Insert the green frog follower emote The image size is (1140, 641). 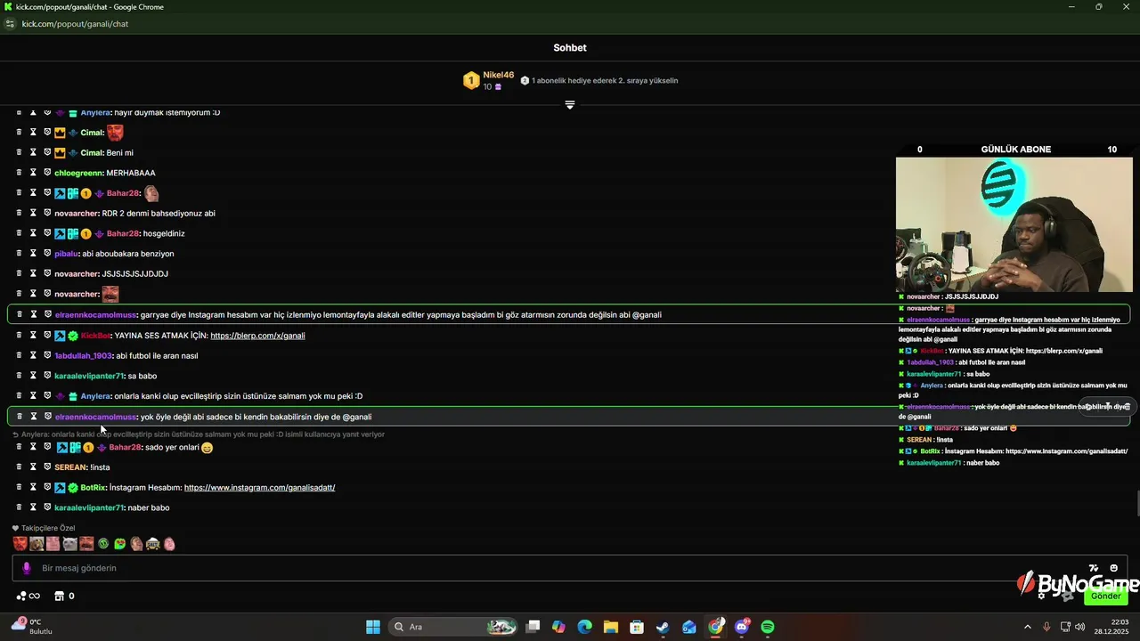(x=119, y=543)
